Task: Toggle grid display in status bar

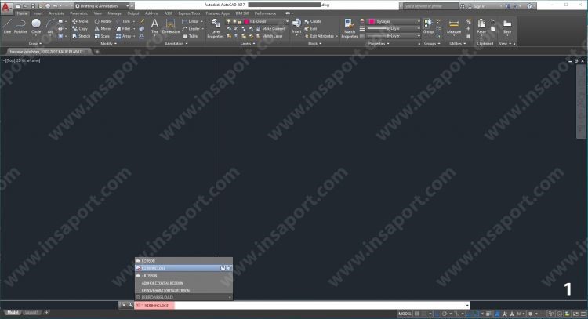Action: click(x=419, y=313)
